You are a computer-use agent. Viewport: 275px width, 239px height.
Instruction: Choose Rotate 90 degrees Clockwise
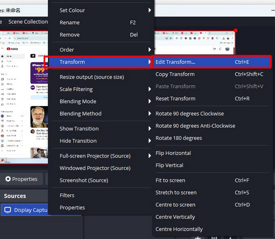(190, 113)
